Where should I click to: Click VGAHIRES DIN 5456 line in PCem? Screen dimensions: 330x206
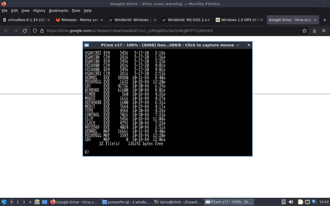coord(125,53)
